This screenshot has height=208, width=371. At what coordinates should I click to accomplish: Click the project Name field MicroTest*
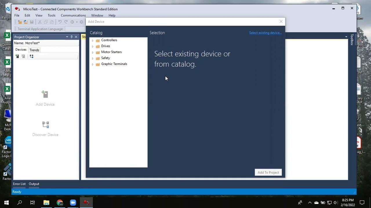[51, 43]
